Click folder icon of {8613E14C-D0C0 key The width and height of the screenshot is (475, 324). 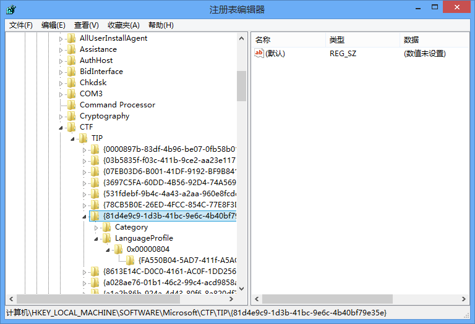point(95,272)
